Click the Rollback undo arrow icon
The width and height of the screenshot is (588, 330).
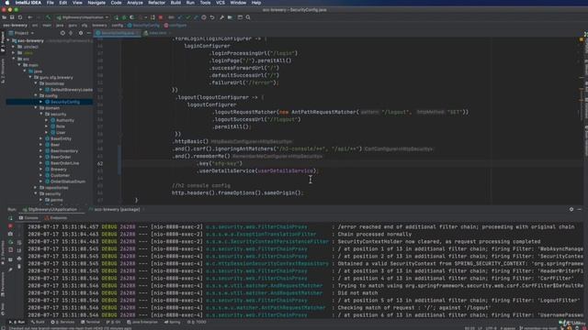212,17
